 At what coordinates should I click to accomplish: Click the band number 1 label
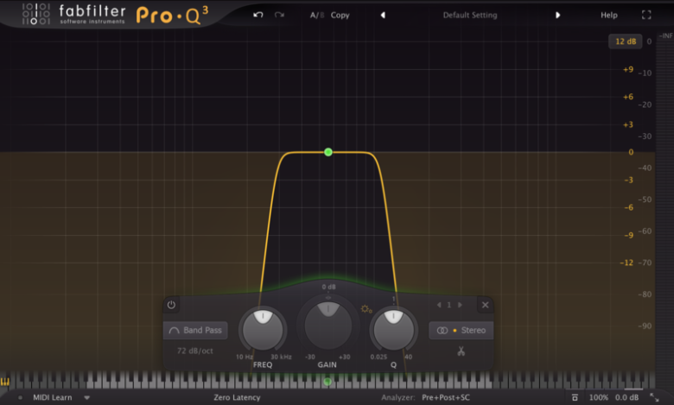(x=449, y=305)
